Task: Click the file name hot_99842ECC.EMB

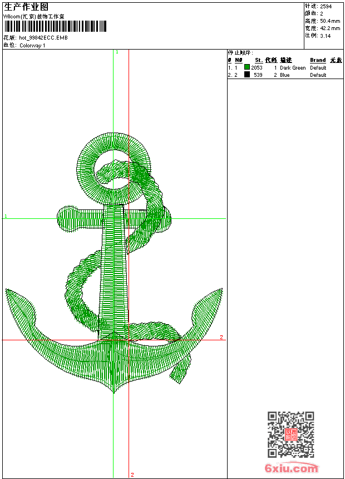Action: pos(43,38)
